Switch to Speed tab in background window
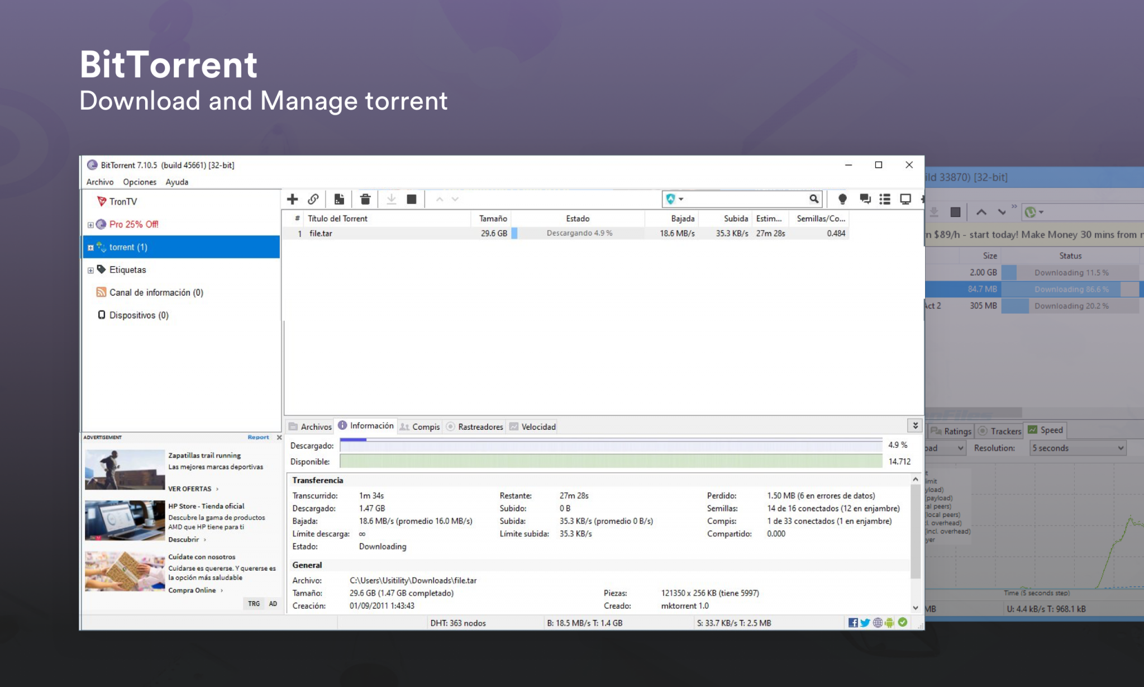This screenshot has height=687, width=1144. (1046, 430)
